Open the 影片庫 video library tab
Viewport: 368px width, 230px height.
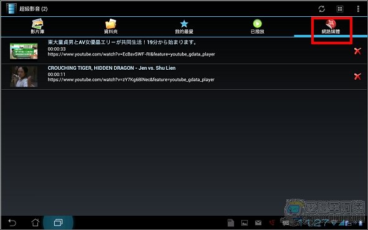[37, 27]
